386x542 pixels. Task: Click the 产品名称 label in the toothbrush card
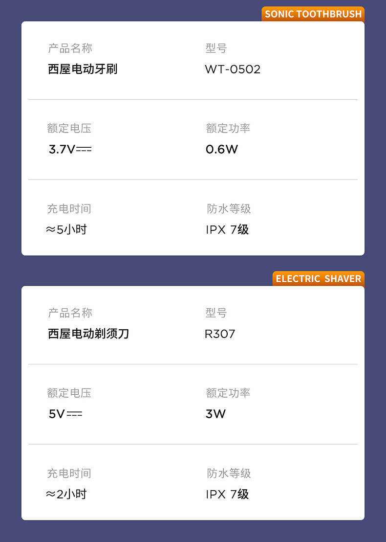(x=70, y=48)
